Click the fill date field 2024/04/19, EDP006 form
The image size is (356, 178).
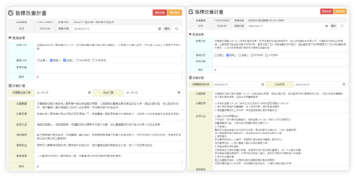[x=288, y=26]
